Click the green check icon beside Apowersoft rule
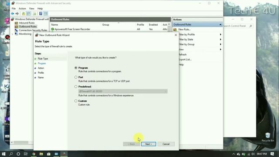The image size is (279, 157). (x=52, y=29)
